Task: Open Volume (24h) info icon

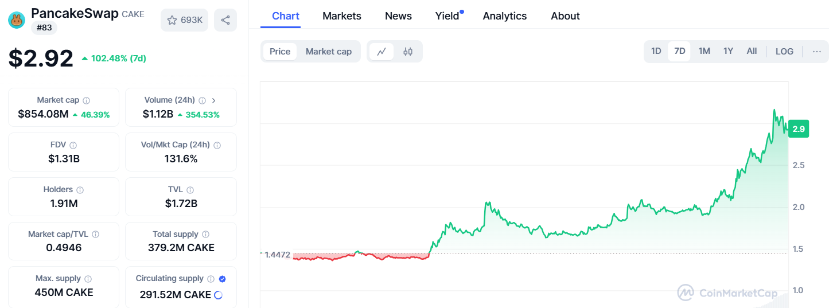Action: pyautogui.click(x=202, y=100)
